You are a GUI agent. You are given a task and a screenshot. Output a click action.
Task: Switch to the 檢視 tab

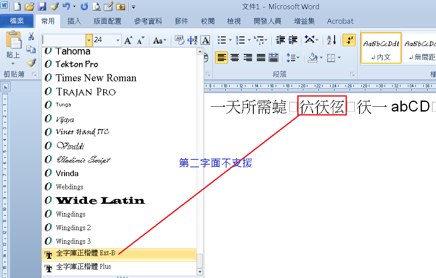(234, 21)
